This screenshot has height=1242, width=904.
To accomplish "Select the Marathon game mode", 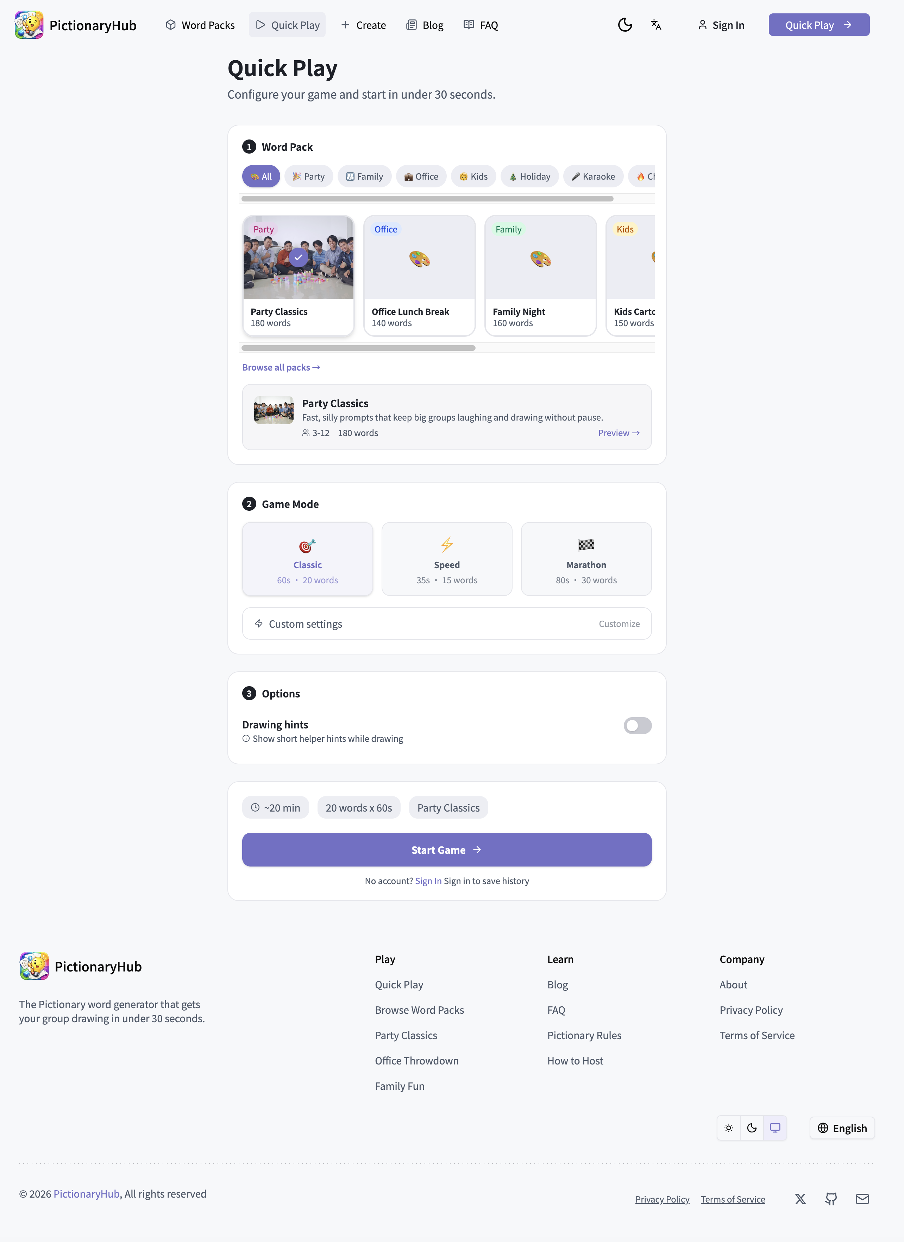I will tap(586, 559).
